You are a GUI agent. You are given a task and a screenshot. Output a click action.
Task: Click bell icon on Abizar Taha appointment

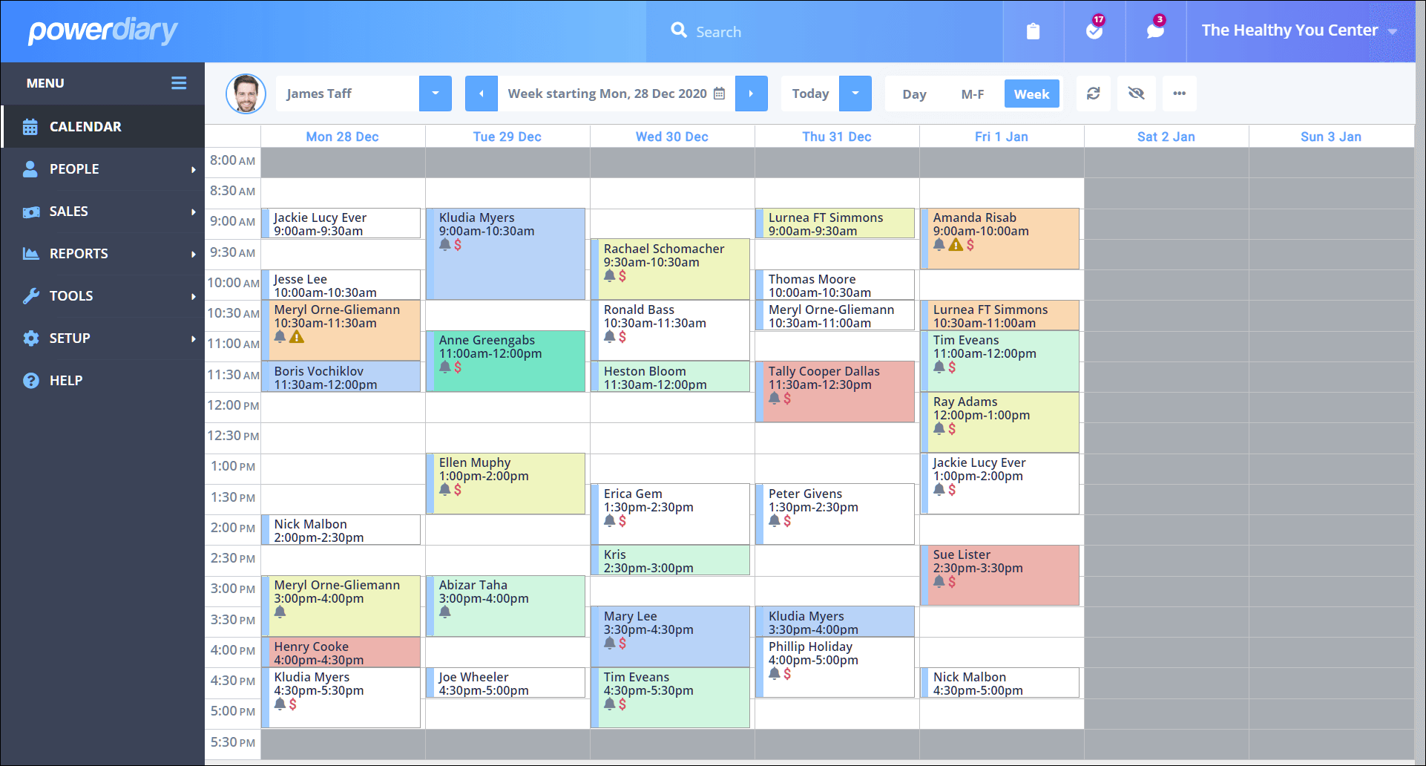point(445,612)
